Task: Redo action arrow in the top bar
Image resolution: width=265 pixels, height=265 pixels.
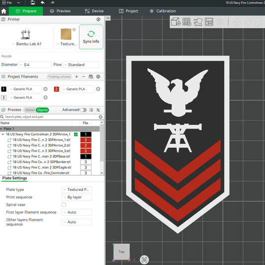Action: coord(52,2)
